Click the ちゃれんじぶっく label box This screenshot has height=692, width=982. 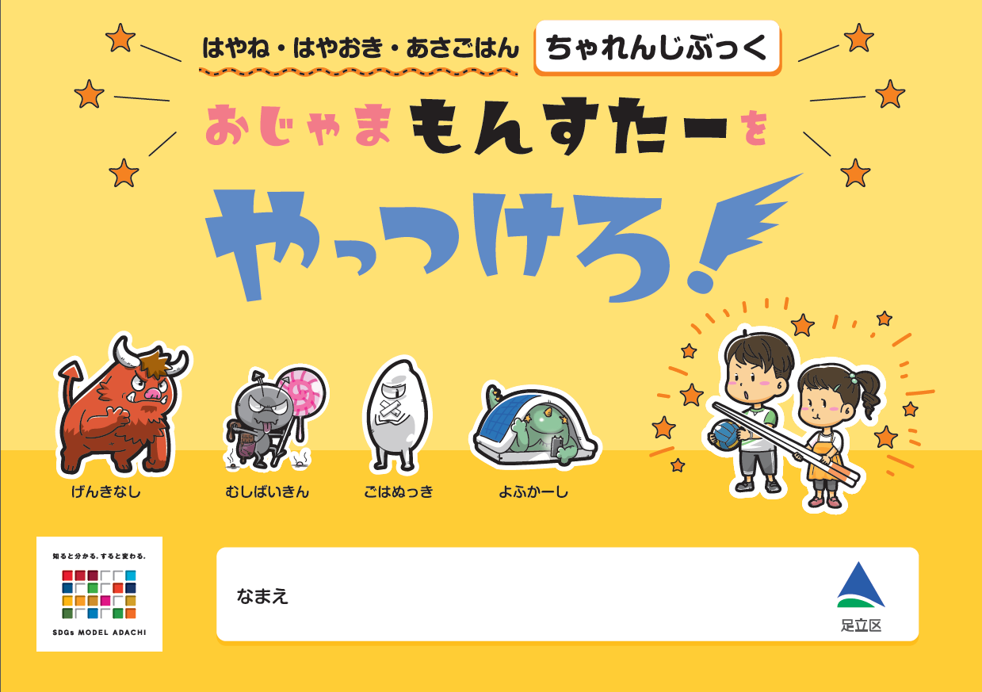tap(657, 48)
